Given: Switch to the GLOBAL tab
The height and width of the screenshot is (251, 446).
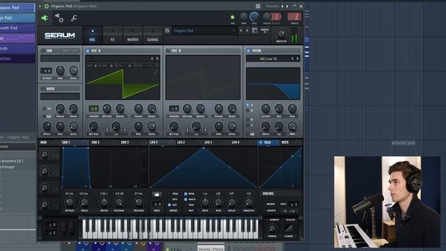Looking at the screenshot, I should [153, 35].
